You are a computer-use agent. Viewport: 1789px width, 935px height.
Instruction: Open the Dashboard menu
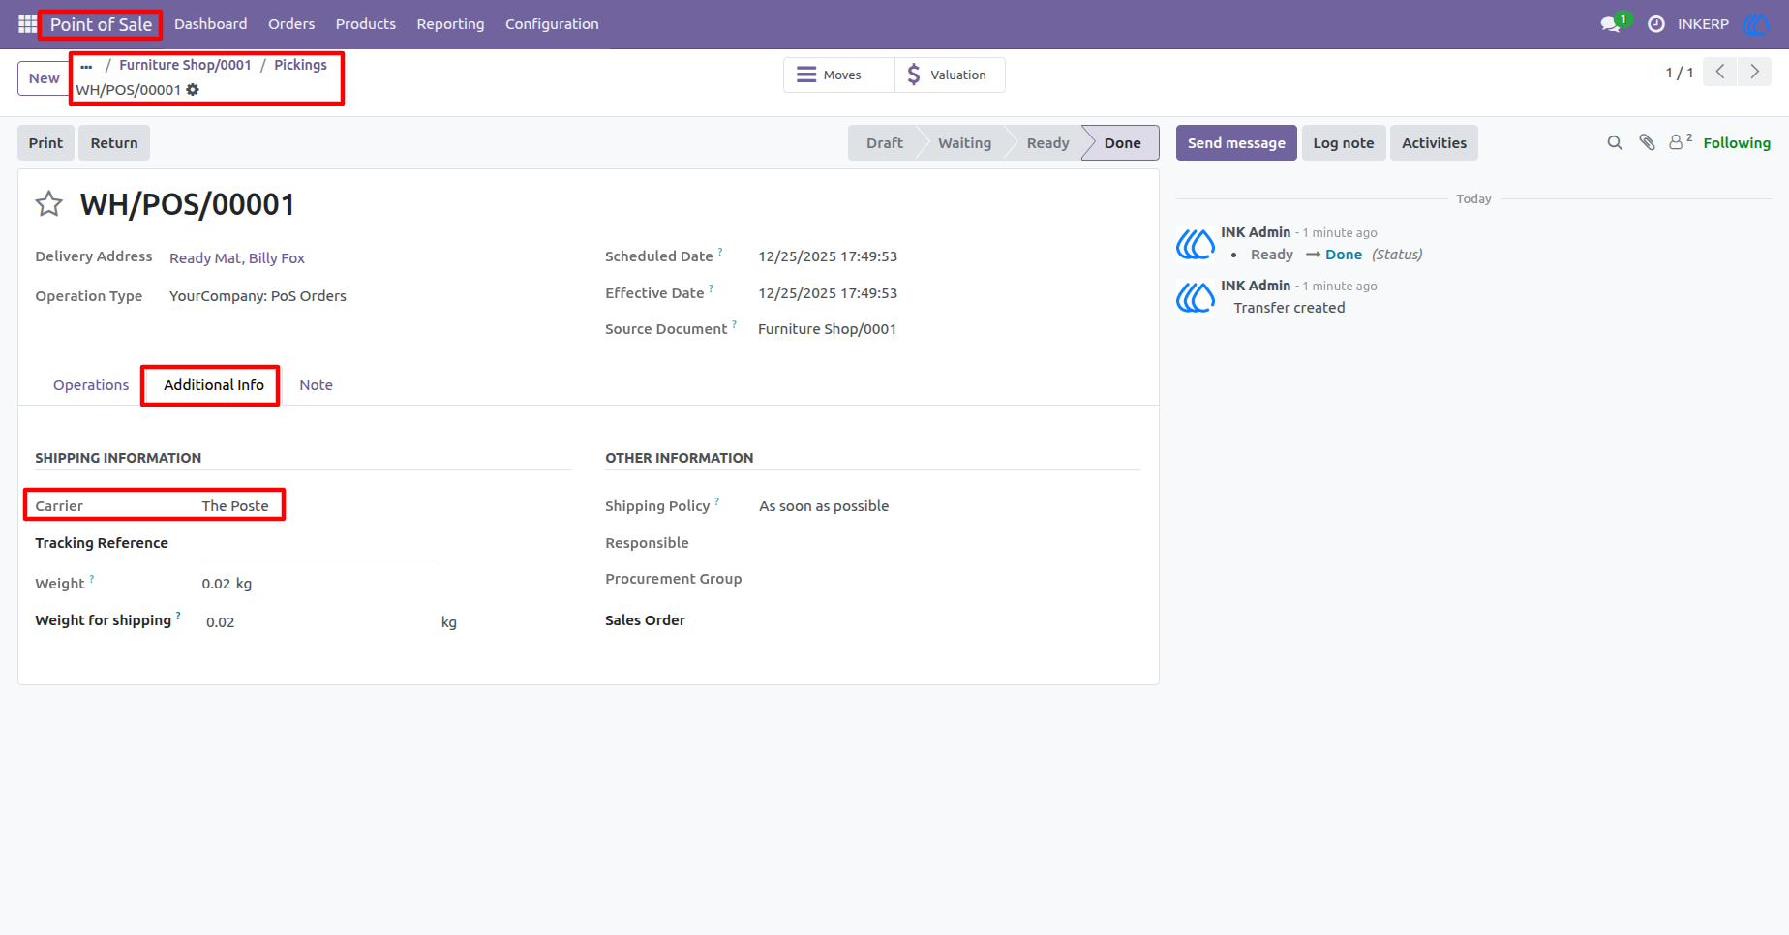pos(211,24)
